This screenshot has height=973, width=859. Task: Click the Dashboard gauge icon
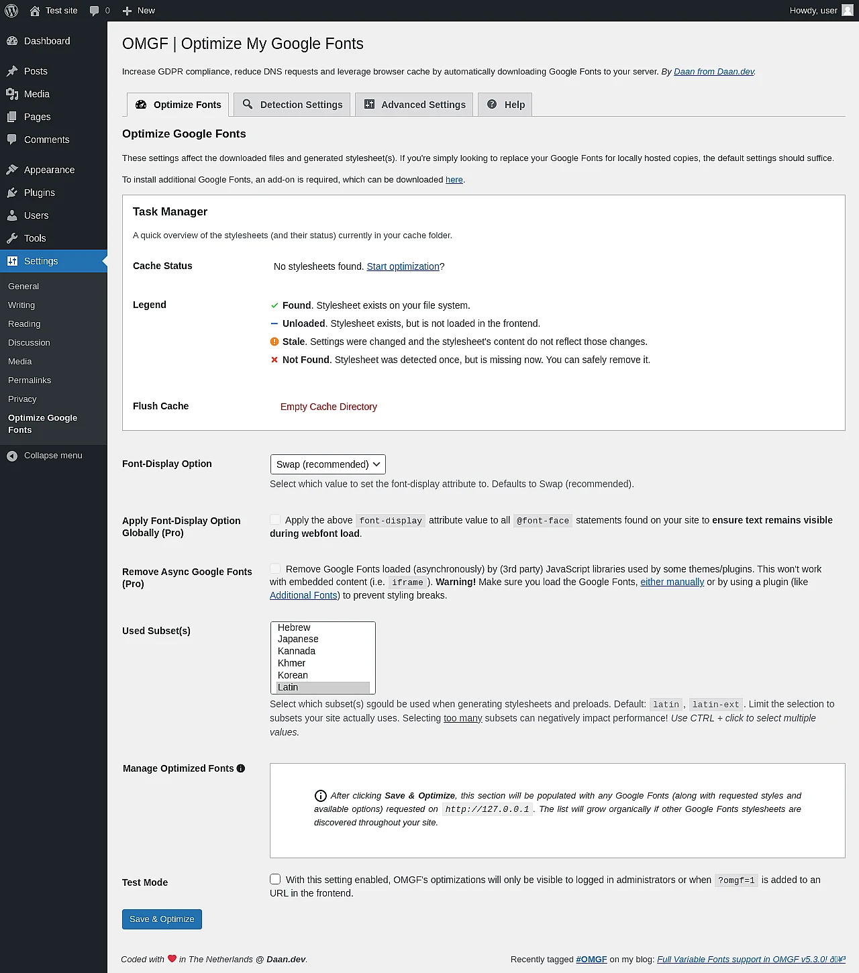[12, 41]
